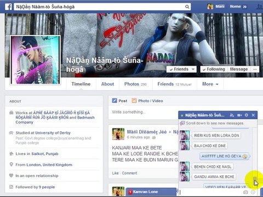Click the BEHEN CHOD KE NASL message
This screenshot has width=263, height=197.
[x=213, y=167]
